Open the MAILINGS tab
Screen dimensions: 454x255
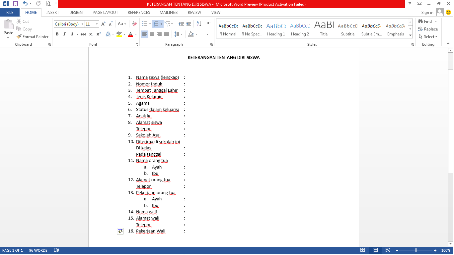tap(169, 13)
